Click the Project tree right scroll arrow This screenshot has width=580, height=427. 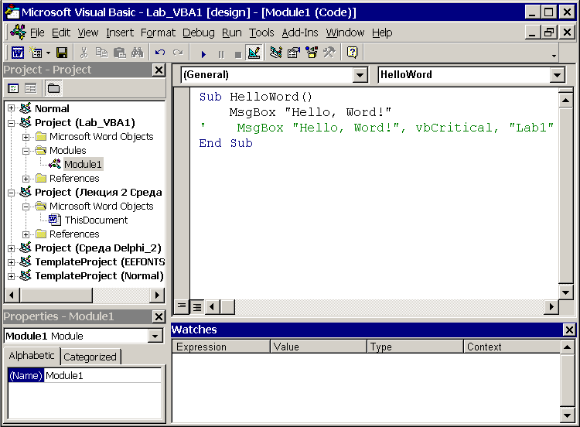(157, 295)
